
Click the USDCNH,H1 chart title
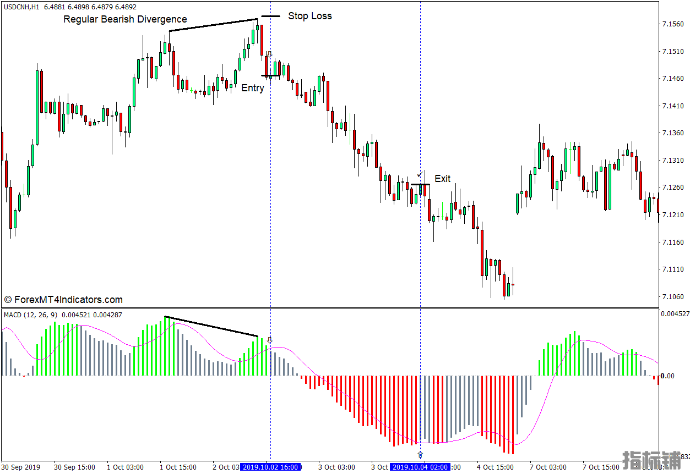[x=21, y=7]
